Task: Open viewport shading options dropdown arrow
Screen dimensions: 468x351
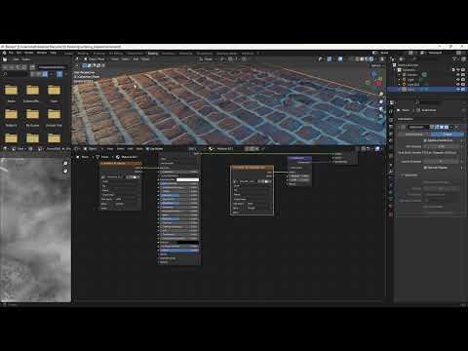Action: [376, 59]
